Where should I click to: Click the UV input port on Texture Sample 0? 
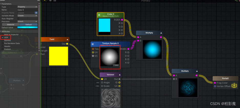coord(93,52)
